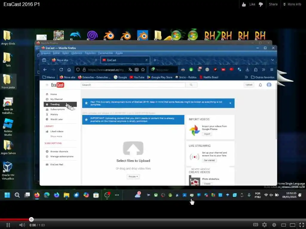The height and width of the screenshot is (229, 306).
Task: Switch to the Nova aba tab
Action: [74, 60]
